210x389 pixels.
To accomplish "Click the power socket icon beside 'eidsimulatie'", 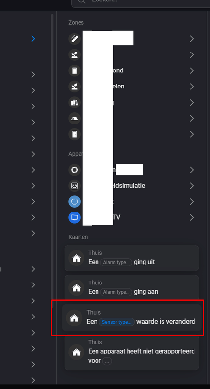I will (75, 186).
